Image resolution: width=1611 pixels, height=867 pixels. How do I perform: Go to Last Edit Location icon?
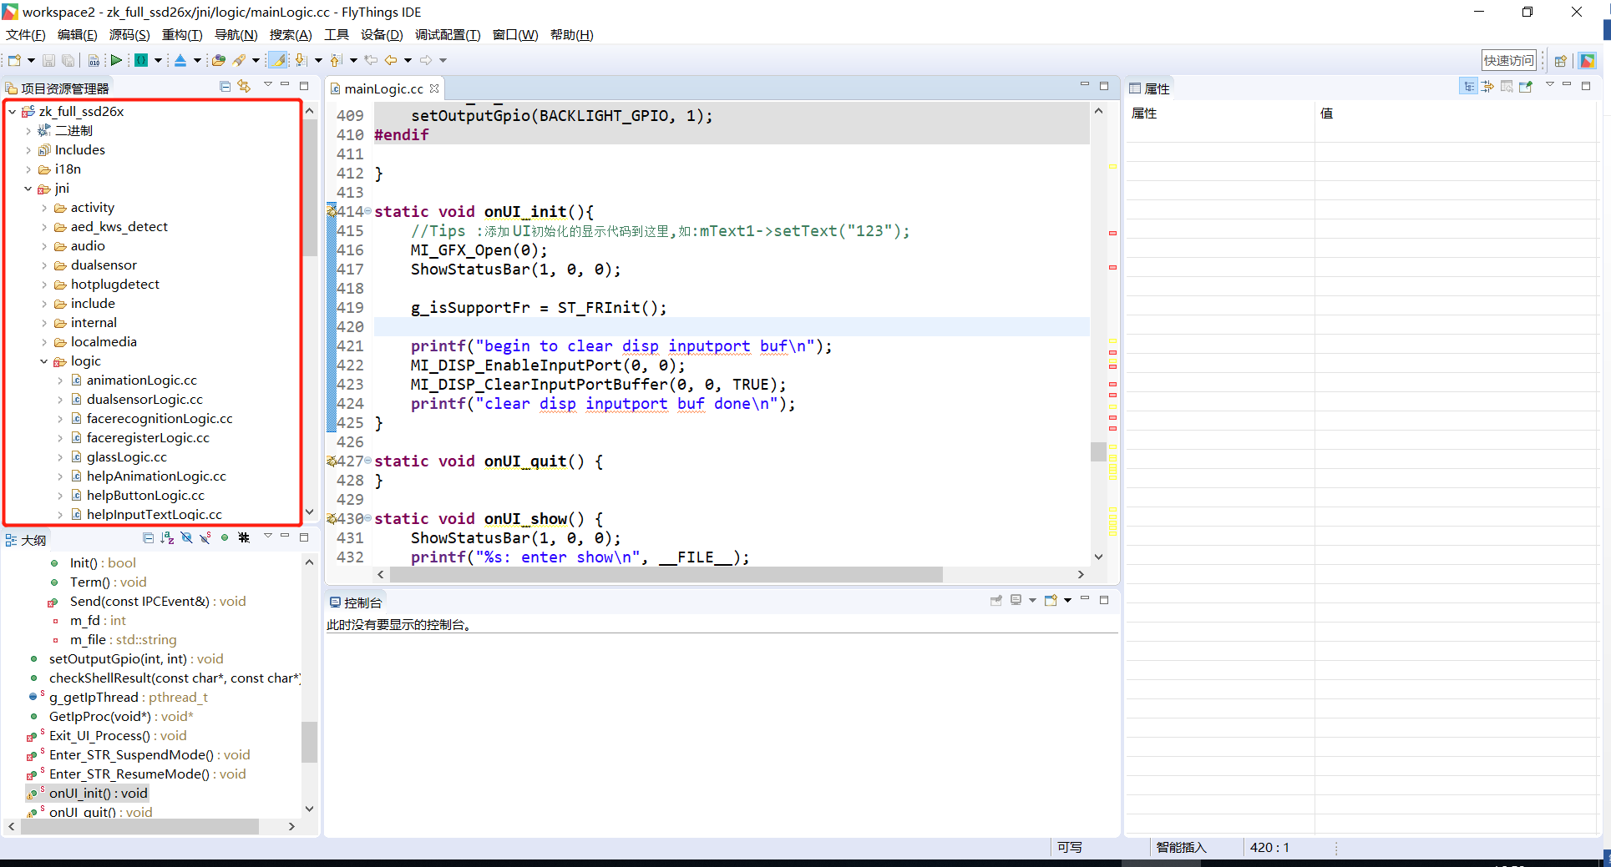[x=371, y=60]
